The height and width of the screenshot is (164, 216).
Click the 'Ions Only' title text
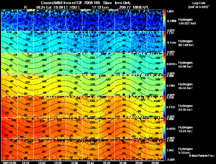tap(123, 3)
